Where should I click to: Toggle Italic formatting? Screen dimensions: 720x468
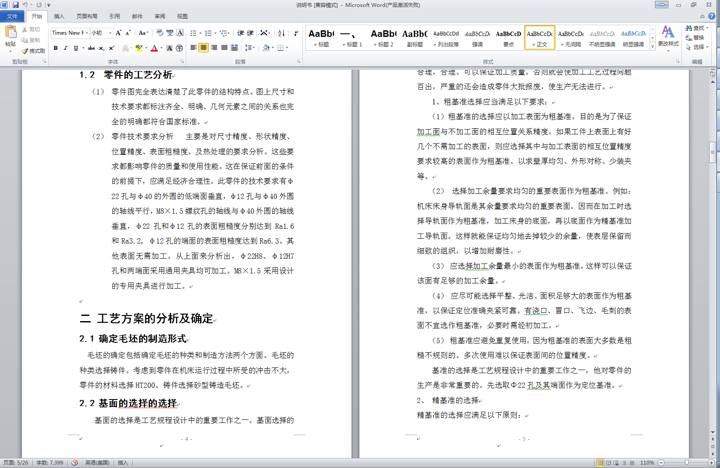(x=65, y=48)
